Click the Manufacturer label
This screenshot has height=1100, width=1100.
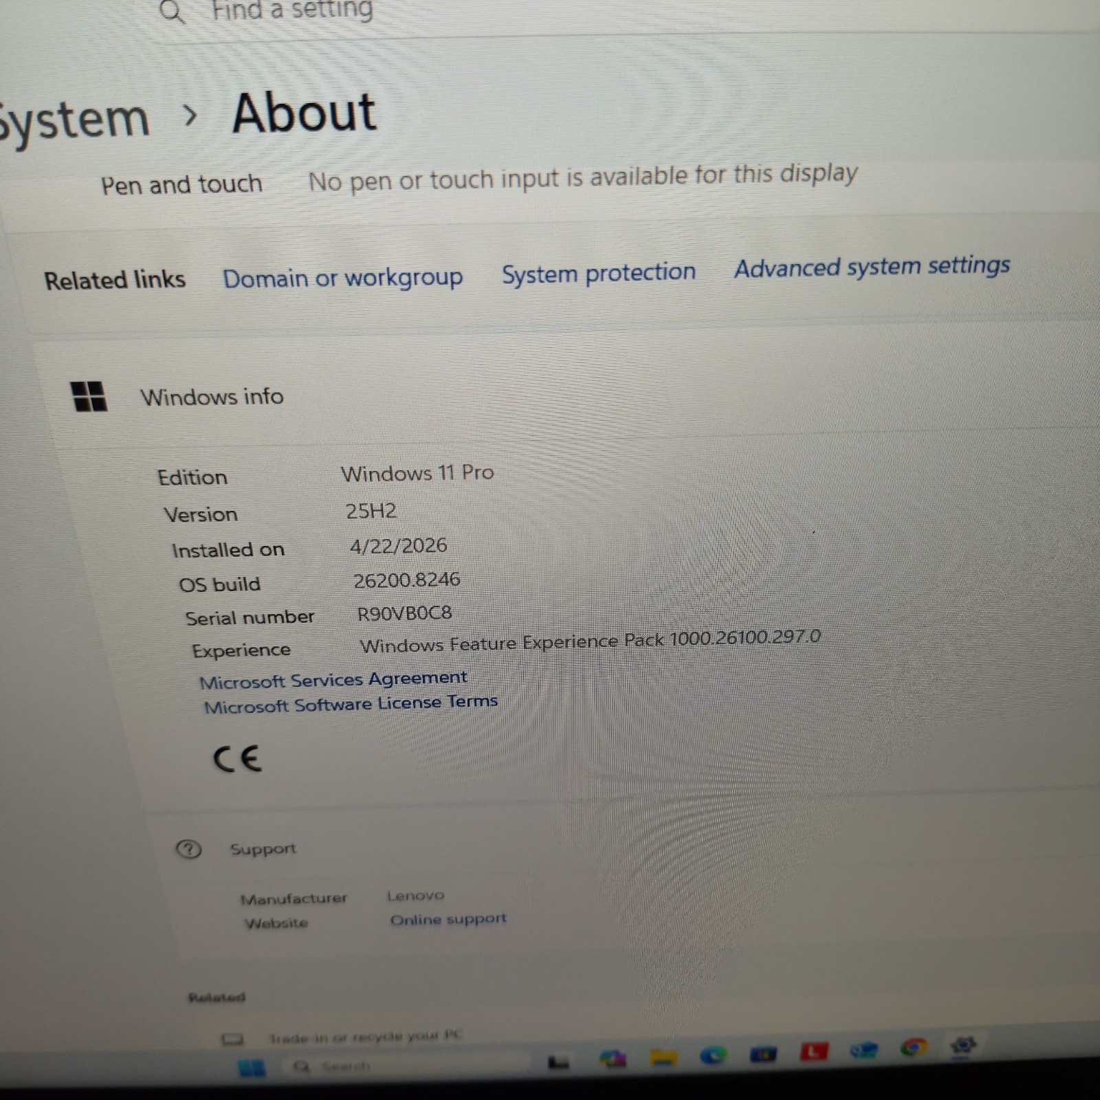(x=294, y=899)
